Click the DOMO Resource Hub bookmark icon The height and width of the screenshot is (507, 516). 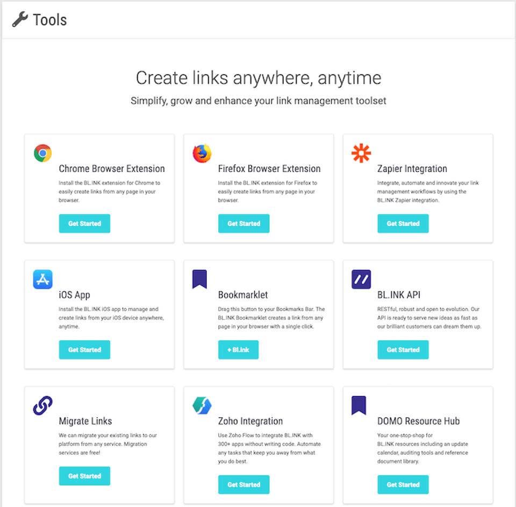point(359,405)
